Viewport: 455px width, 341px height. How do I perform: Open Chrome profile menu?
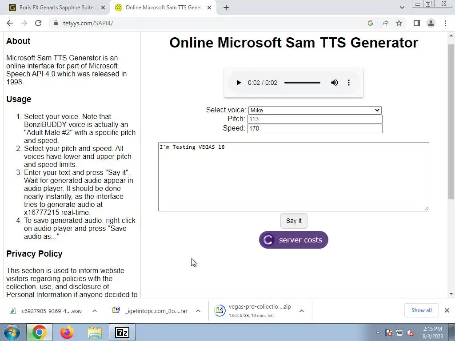431,23
